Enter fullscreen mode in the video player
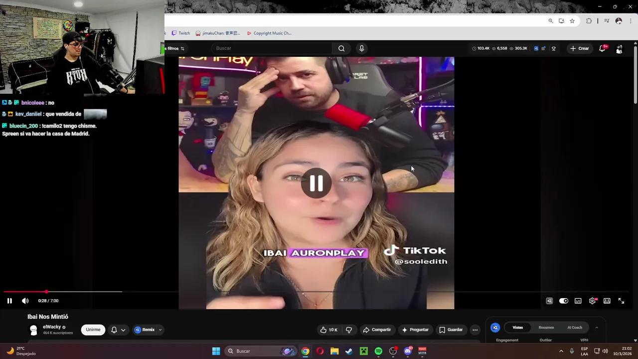This screenshot has width=638, height=359. tap(621, 301)
